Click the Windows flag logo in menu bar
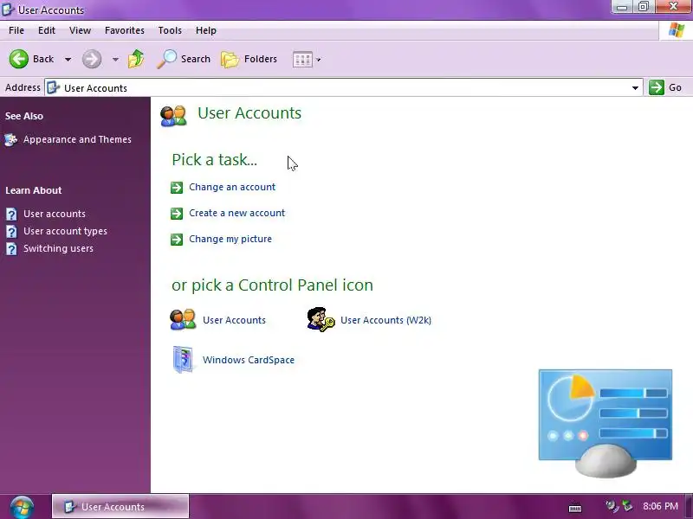Screen dimensions: 693x519 pos(677,30)
